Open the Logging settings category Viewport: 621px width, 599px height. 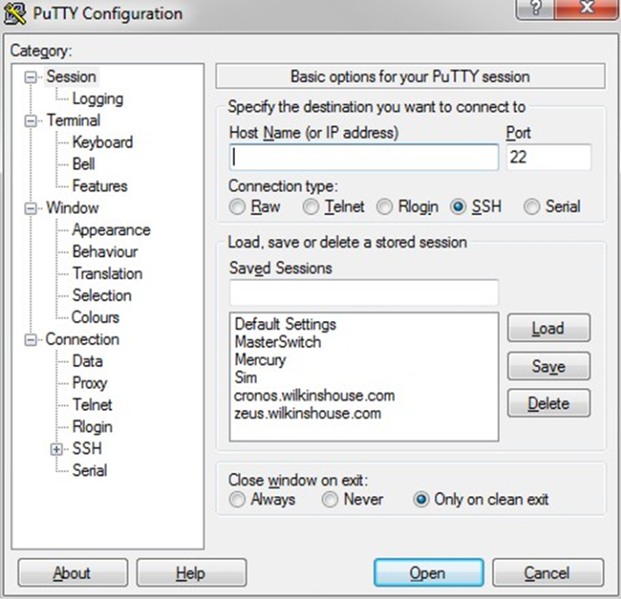click(97, 98)
